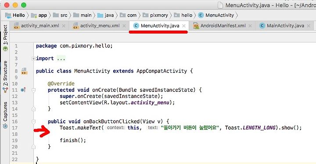Click '.show();' method call
The width and height of the screenshot is (316, 164).
(x=290, y=128)
